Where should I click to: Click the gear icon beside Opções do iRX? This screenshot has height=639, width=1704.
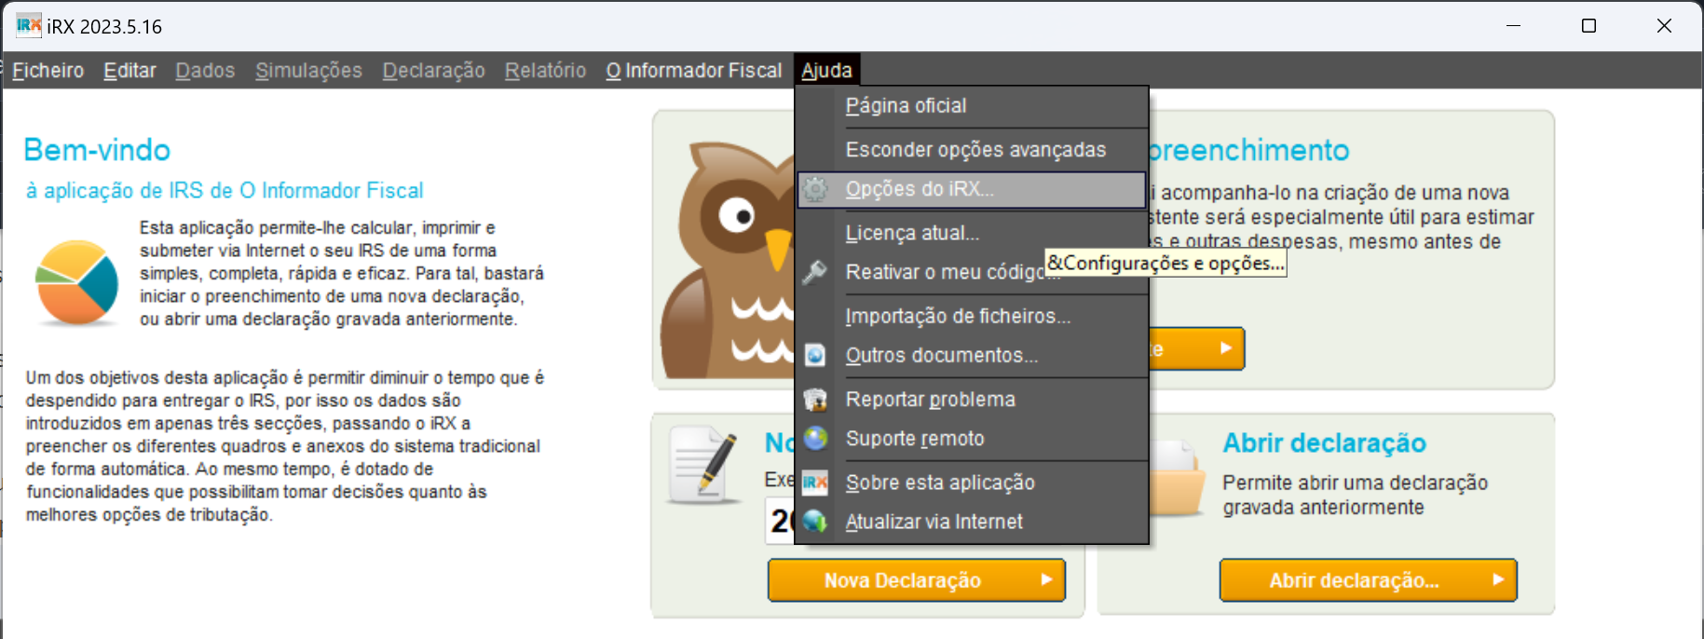tap(815, 189)
